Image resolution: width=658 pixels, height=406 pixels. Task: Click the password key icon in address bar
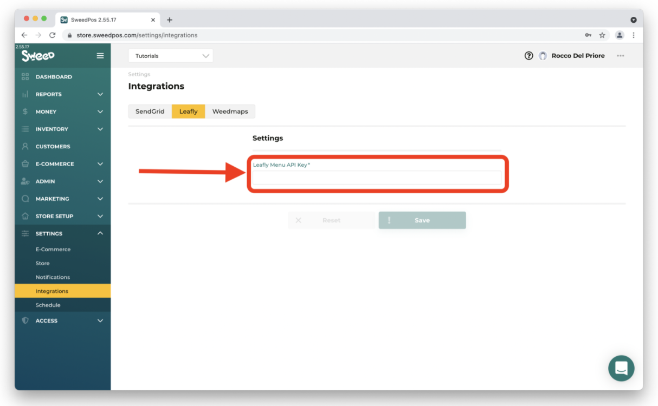588,35
